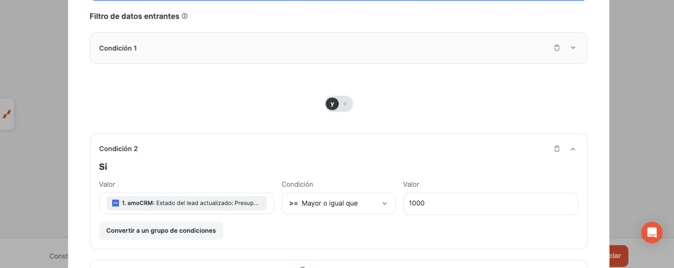Open the info icon beside "Filtro de datos entrantes"
The image size is (674, 268).
pos(185,16)
